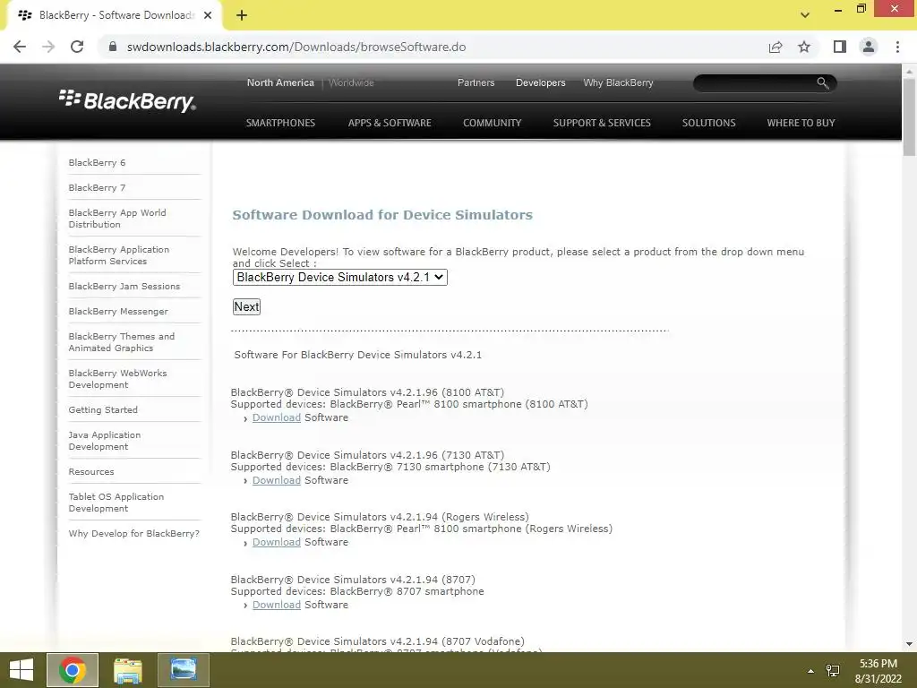Image resolution: width=917 pixels, height=688 pixels.
Task: Open BlackBerry Application Platform Services
Action: click(119, 255)
